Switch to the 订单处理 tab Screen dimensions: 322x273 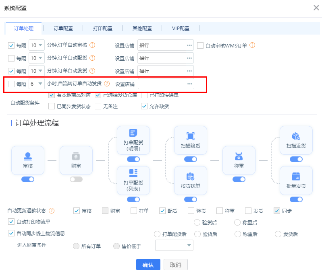tap(24, 28)
